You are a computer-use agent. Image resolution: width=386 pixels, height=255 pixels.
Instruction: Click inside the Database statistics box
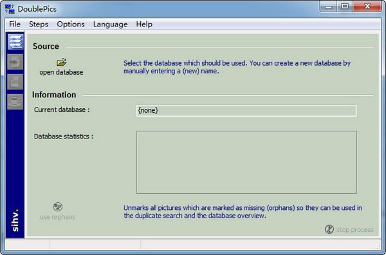(x=246, y=162)
